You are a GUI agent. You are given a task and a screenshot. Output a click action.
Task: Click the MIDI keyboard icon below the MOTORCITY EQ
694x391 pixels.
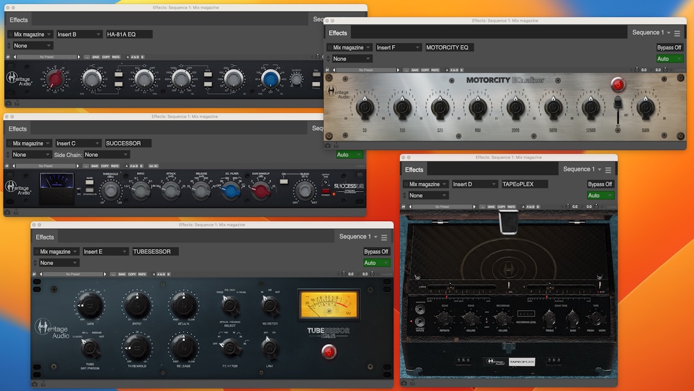coord(336,145)
